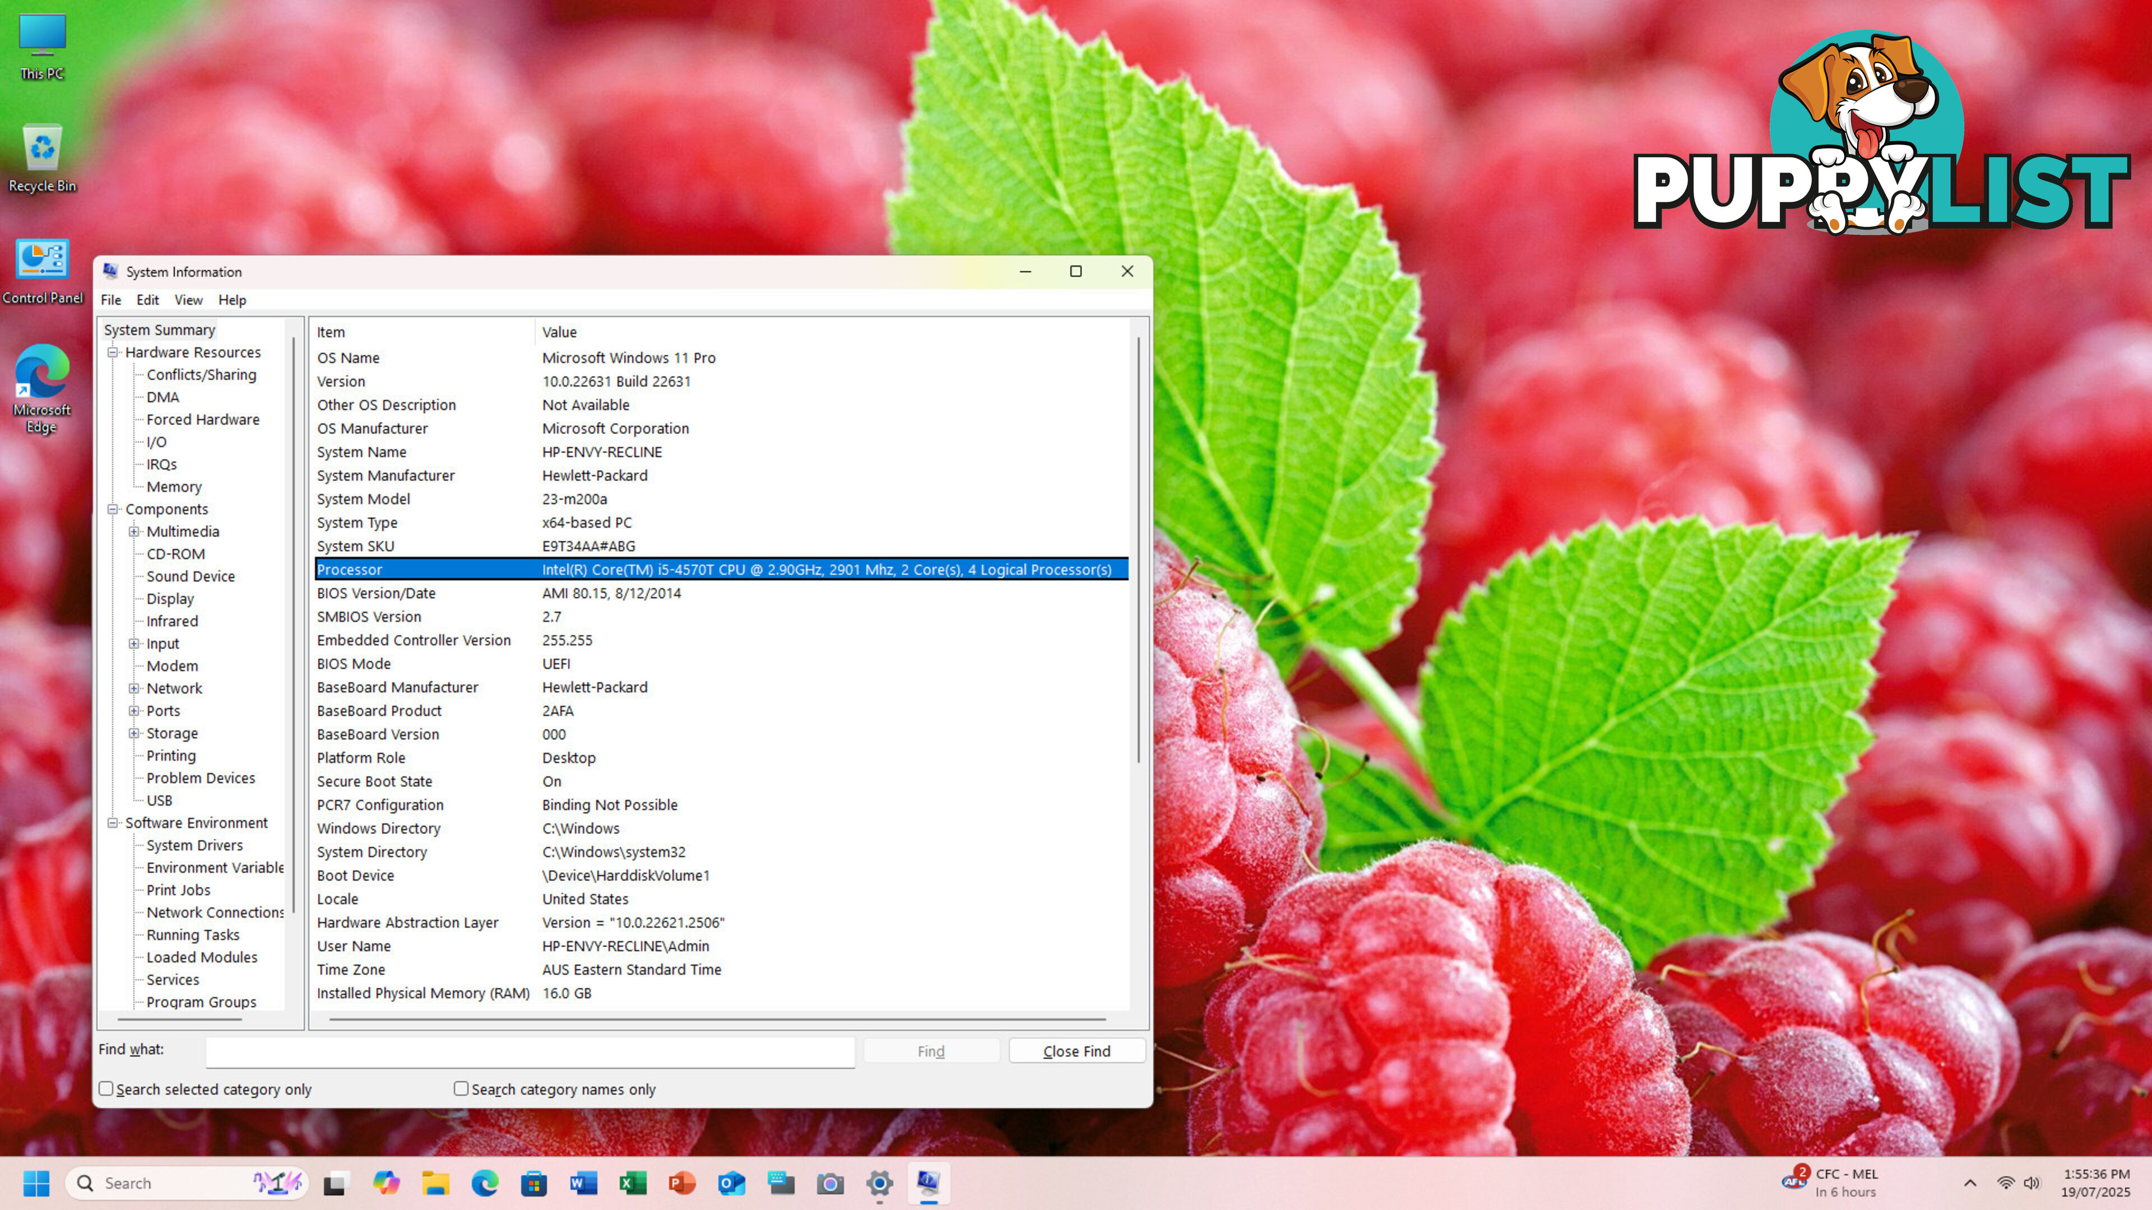Open Task View on the taskbar
Viewport: 2152px width, 1210px height.
(x=335, y=1183)
